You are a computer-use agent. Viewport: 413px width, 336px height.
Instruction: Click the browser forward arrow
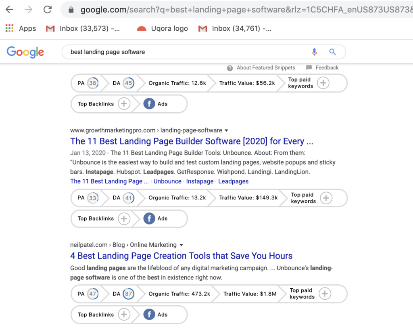(29, 10)
